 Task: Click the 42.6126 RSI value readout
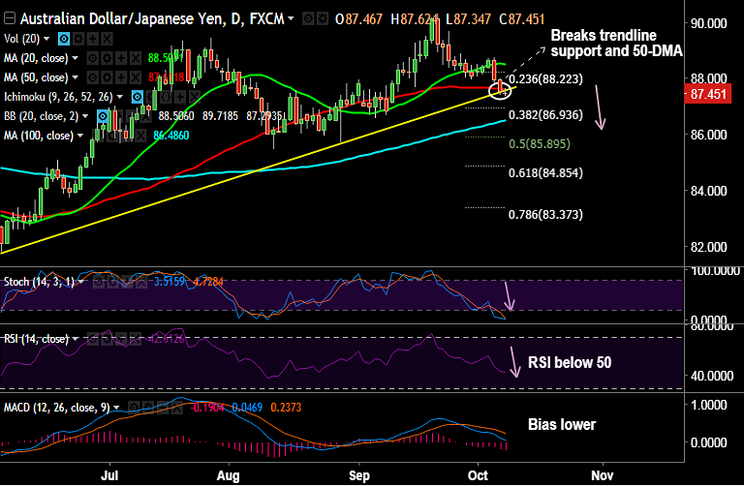pos(167,339)
